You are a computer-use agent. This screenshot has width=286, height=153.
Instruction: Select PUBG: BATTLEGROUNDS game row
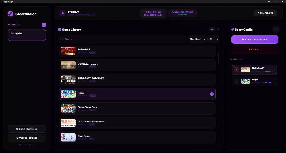point(137,79)
